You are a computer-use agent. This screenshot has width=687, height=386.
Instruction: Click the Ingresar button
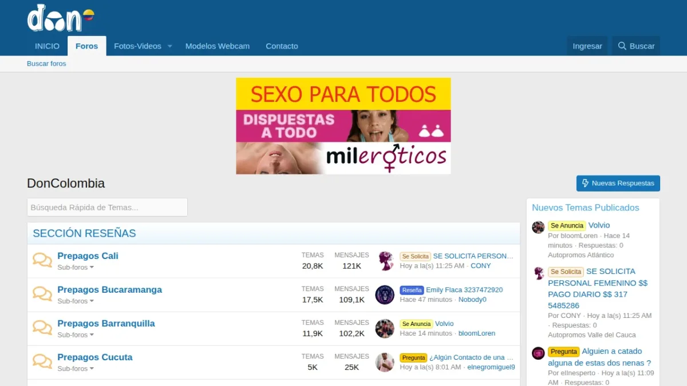pyautogui.click(x=587, y=46)
